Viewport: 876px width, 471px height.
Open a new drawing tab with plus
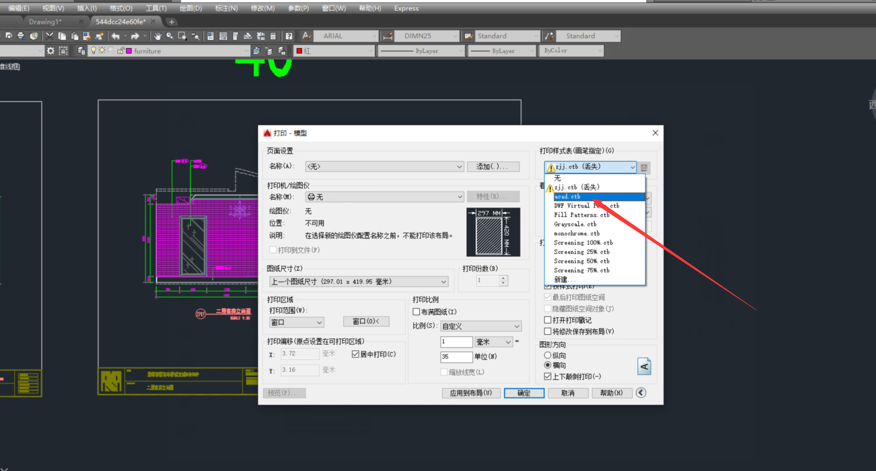coord(171,22)
